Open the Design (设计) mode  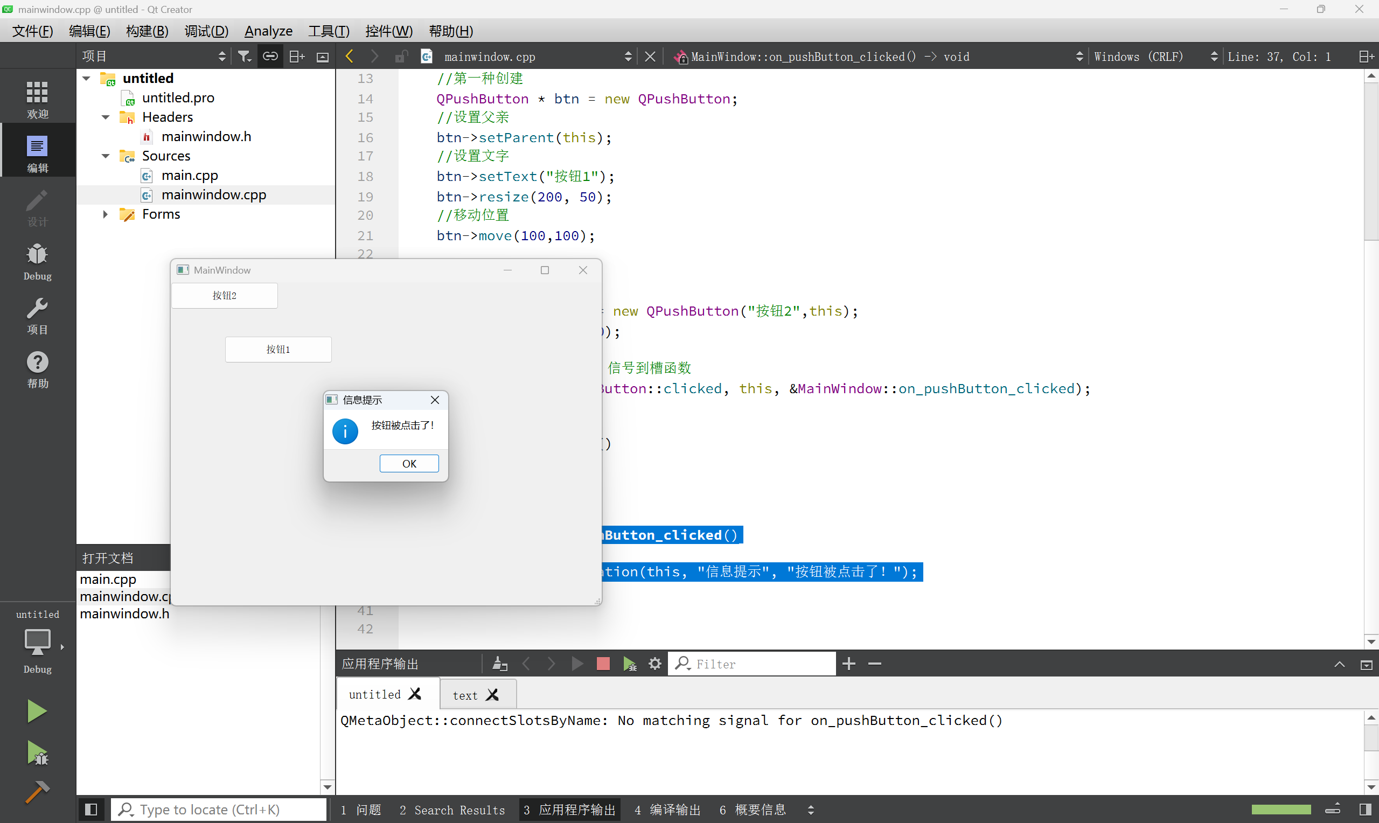click(x=37, y=208)
